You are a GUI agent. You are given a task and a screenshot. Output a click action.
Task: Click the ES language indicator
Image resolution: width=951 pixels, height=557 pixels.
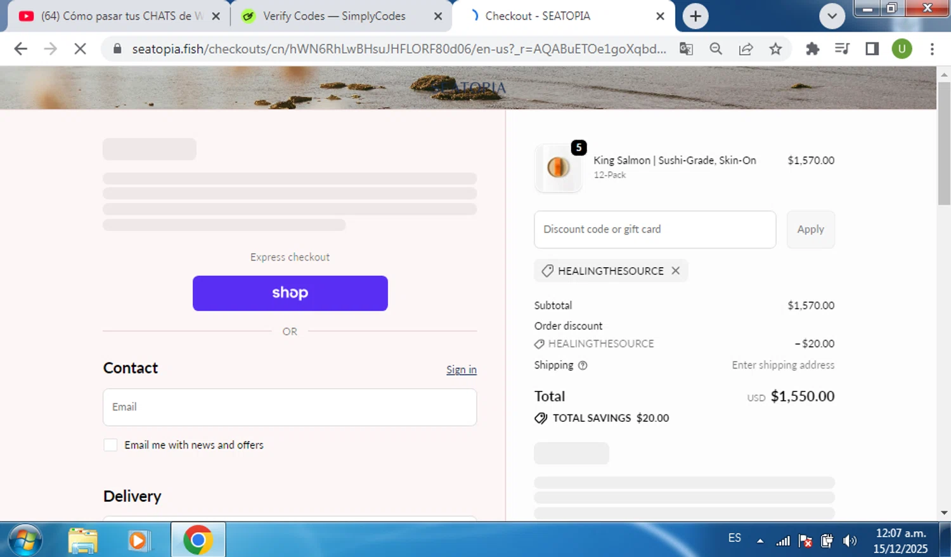pyautogui.click(x=734, y=538)
